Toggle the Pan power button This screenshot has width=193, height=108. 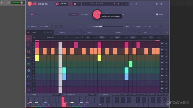coord(140,32)
